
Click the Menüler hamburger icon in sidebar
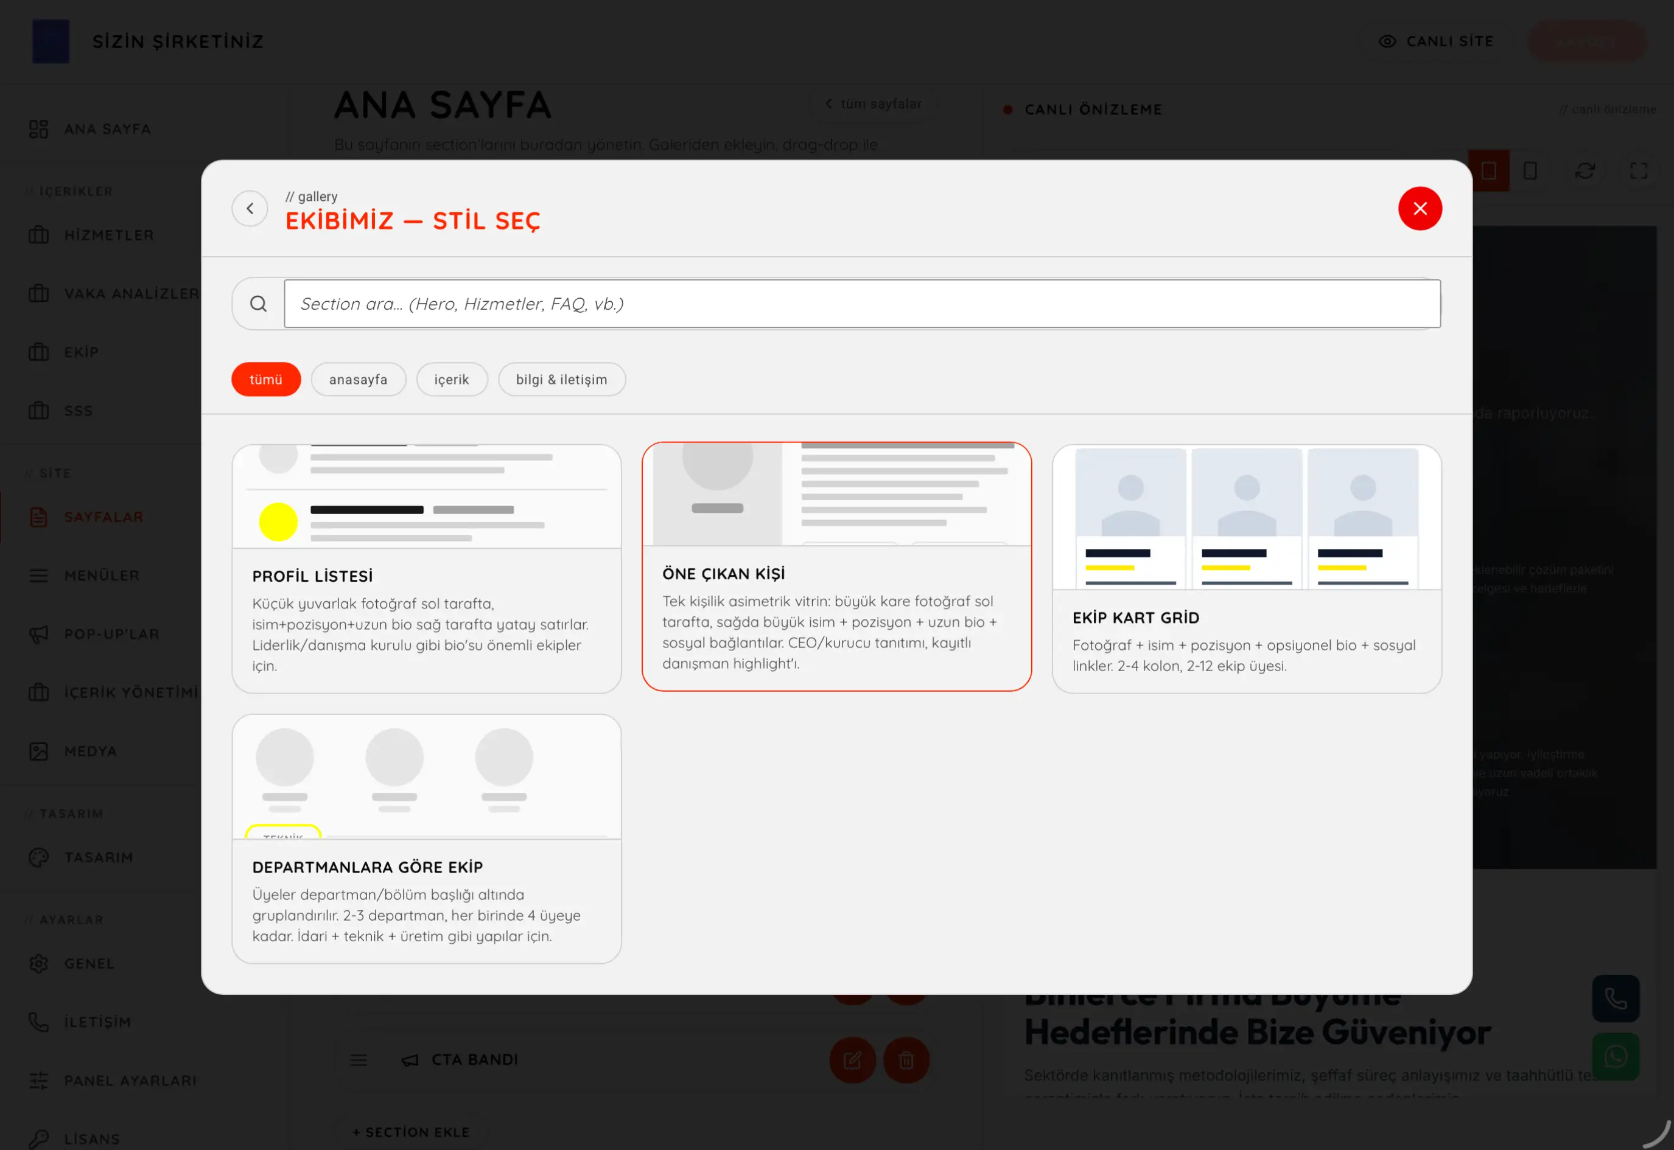click(38, 575)
